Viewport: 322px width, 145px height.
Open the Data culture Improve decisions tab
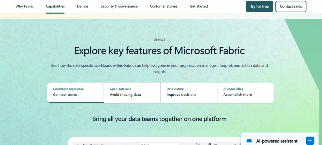189,92
